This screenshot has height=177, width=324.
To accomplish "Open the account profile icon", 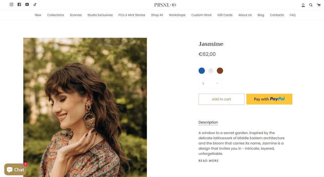I will [303, 5].
